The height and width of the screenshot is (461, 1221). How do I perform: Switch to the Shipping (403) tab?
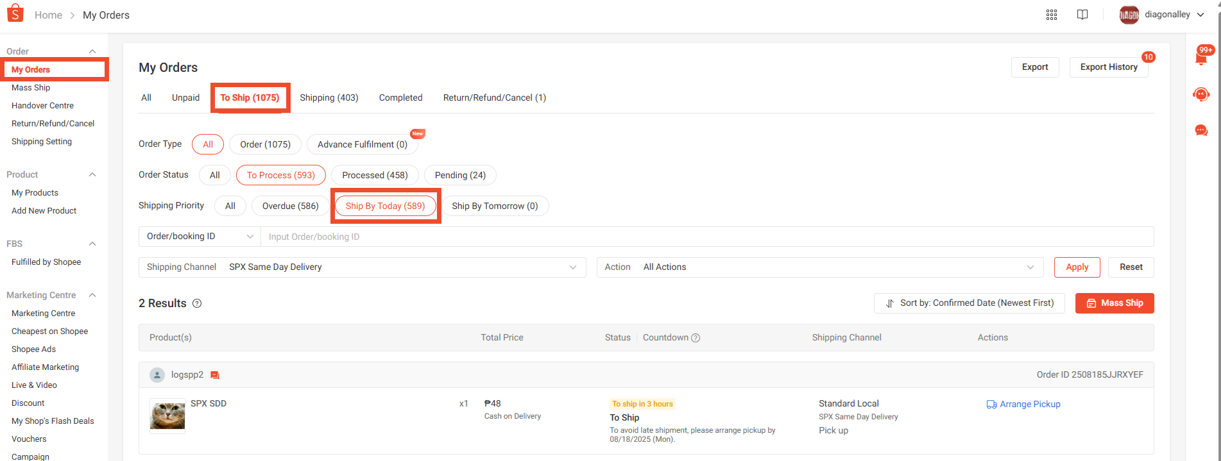(329, 97)
